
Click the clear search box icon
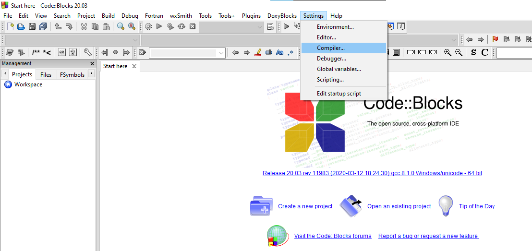[142, 53]
